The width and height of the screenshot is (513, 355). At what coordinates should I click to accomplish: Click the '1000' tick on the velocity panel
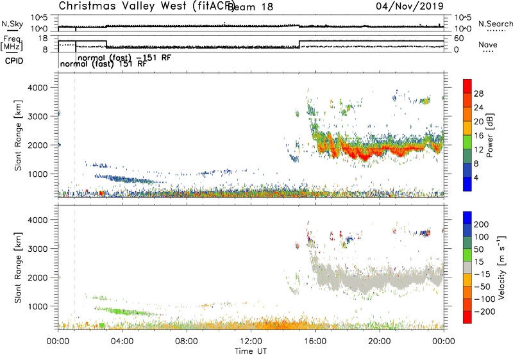(x=38, y=306)
